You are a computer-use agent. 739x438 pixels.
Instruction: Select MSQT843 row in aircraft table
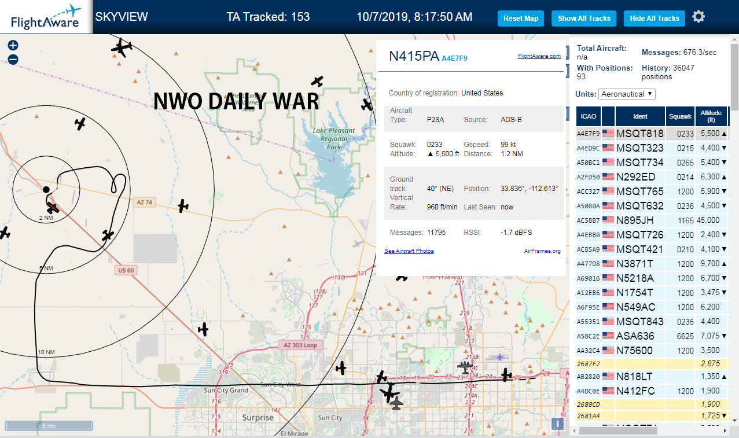click(x=652, y=321)
